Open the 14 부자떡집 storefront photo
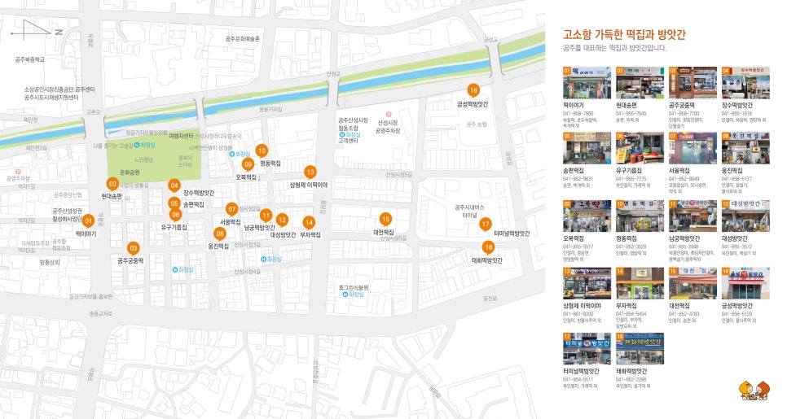The height and width of the screenshot is (419, 787). pyautogui.click(x=640, y=283)
